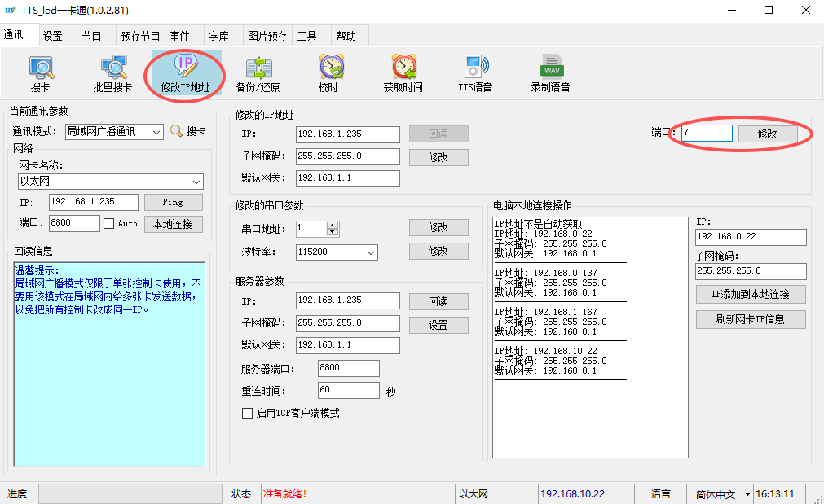Screen dimensions: 824x504
Task: Click the 搜卡 magnifier toolbar icon
Action: tap(41, 73)
